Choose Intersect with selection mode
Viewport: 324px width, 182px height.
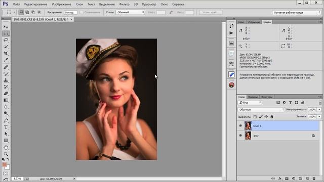point(39,12)
